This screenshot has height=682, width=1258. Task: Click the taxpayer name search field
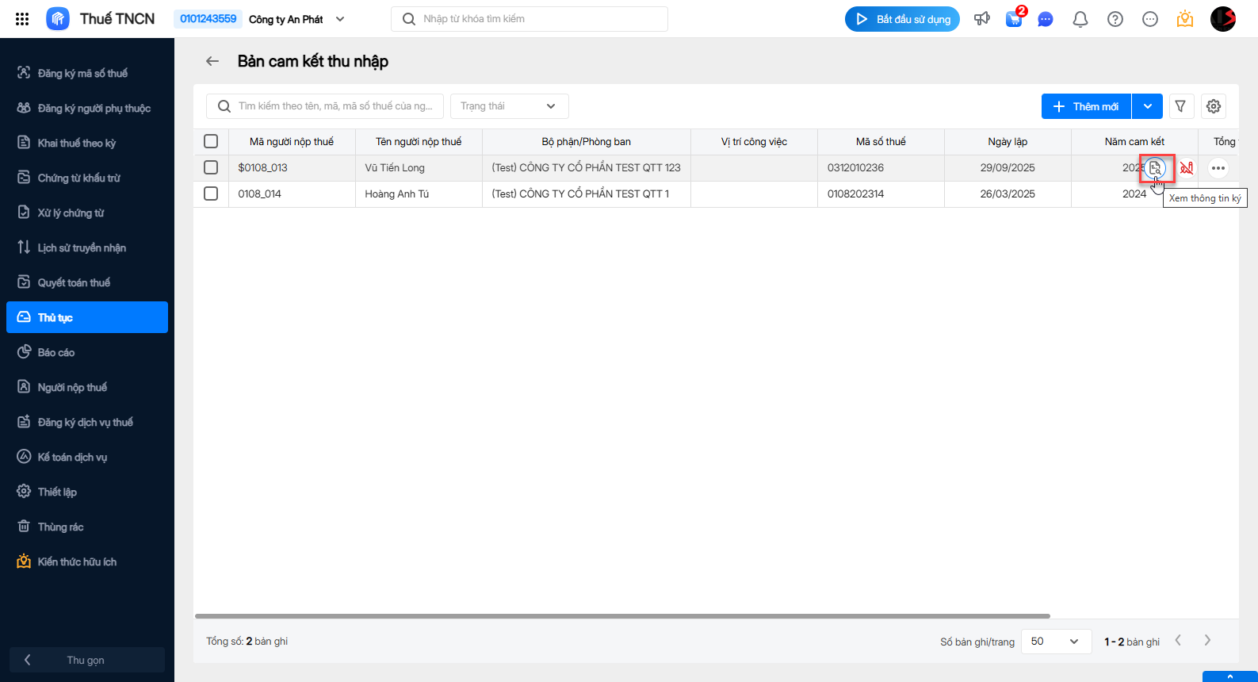click(325, 106)
